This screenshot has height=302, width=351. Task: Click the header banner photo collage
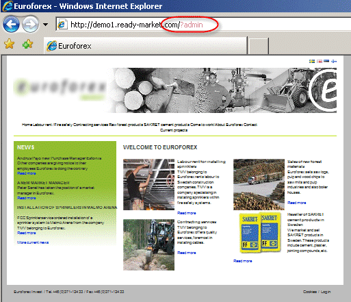tap(222, 90)
